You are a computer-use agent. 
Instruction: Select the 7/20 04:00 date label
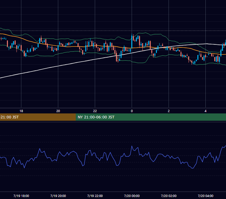coord(205,196)
